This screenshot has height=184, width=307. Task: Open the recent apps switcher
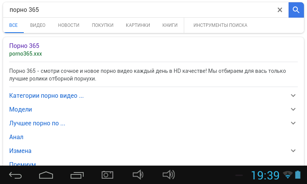click(x=77, y=175)
